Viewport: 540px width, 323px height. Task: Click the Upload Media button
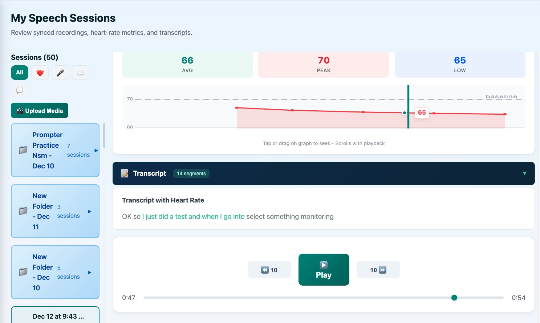click(40, 111)
